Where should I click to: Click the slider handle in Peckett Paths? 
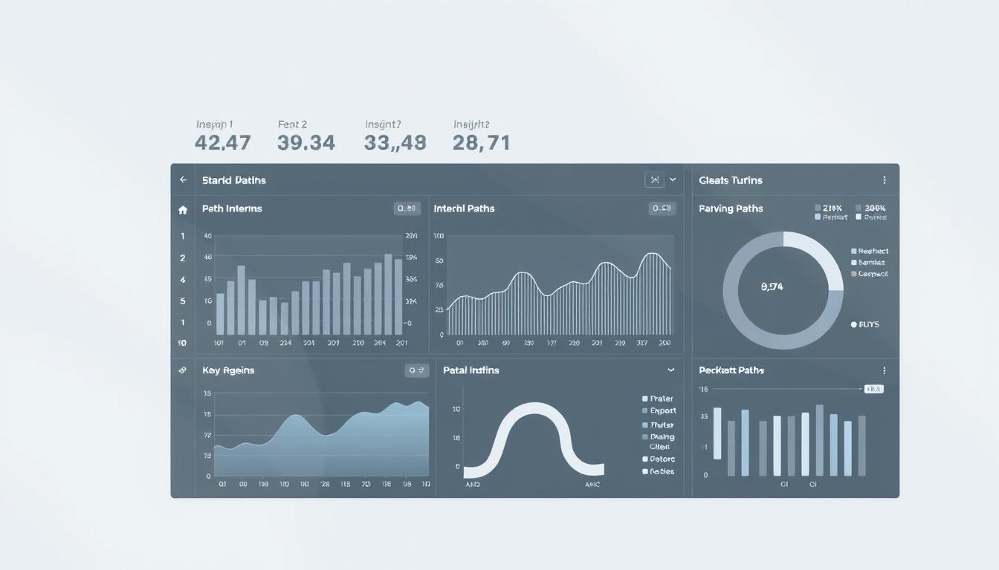(x=873, y=388)
